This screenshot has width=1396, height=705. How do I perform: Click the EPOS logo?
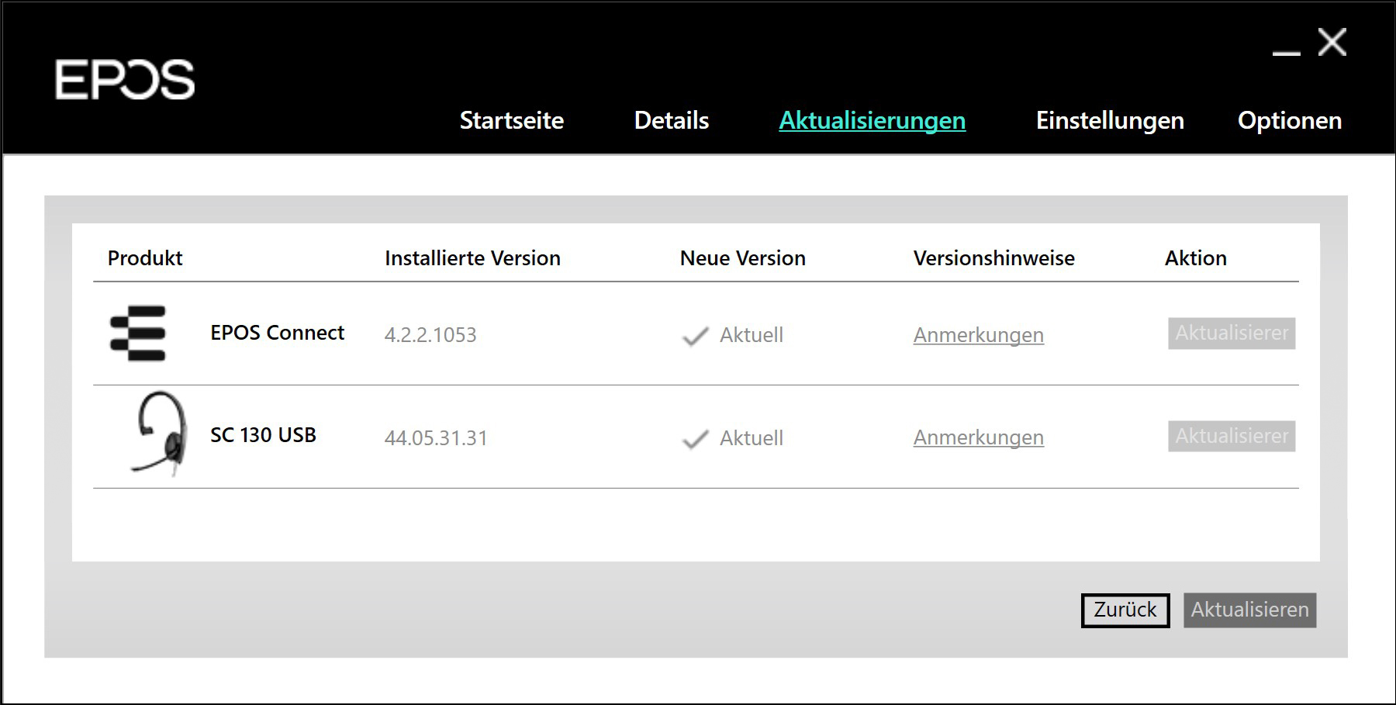click(x=125, y=80)
